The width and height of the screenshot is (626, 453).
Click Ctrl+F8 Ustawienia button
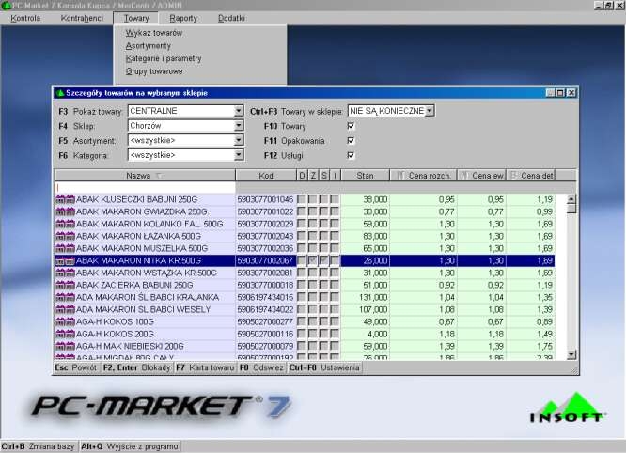click(324, 367)
